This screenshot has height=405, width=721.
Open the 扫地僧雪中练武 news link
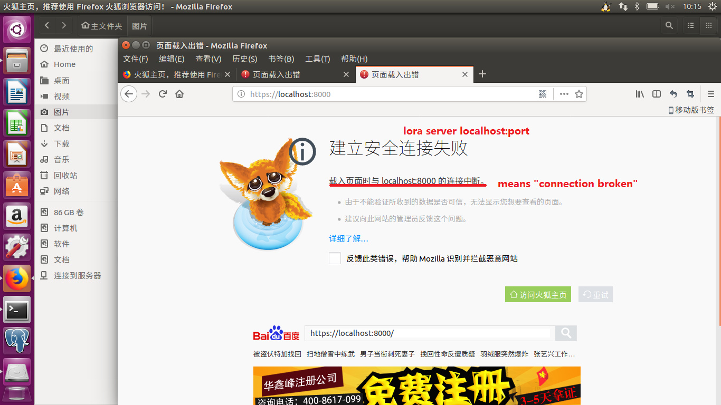[x=330, y=354]
